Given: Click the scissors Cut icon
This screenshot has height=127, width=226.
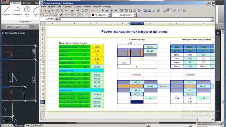Looking at the screenshot, I should pos(78,11).
